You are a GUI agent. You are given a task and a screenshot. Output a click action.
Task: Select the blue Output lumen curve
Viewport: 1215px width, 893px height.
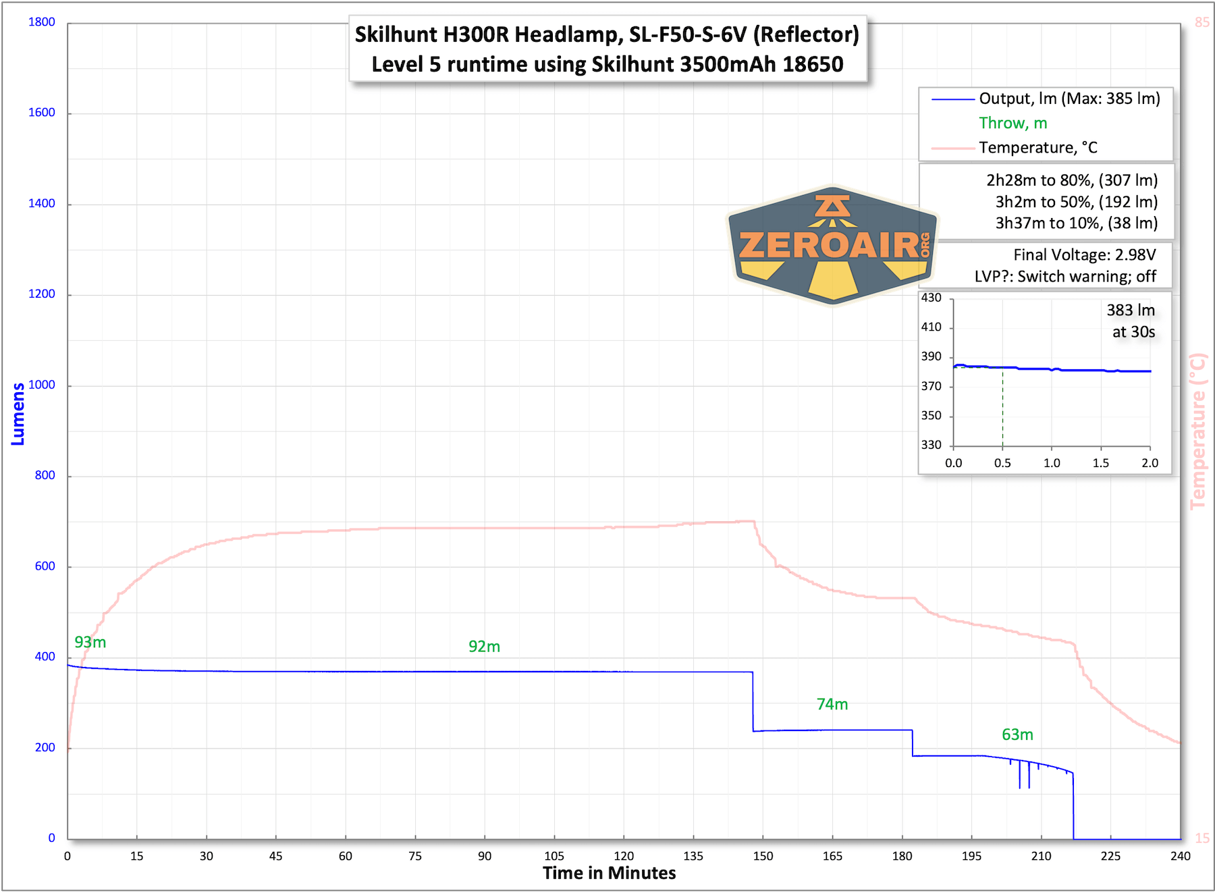click(405, 671)
